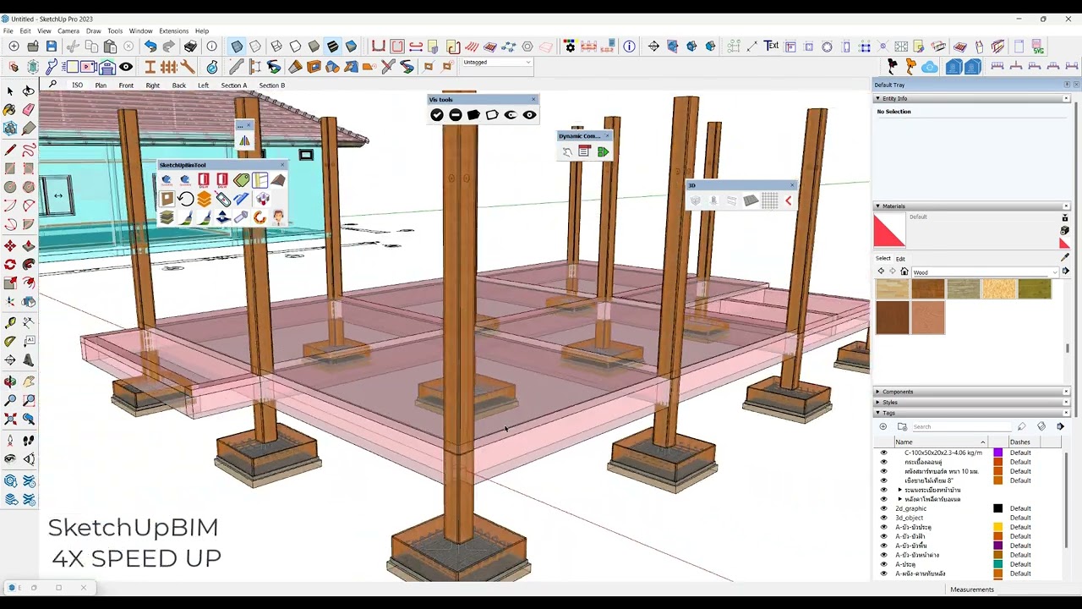Toggle visibility of A-ประตู tag

click(884, 564)
